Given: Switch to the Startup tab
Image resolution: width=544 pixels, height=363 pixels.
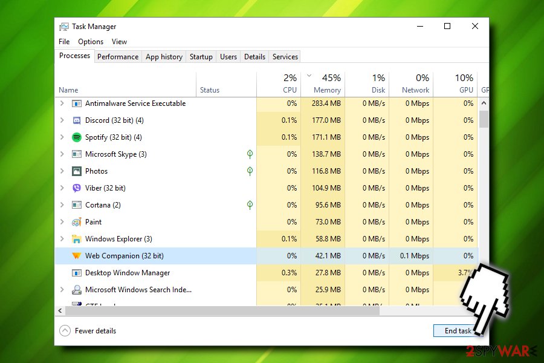Looking at the screenshot, I should click(201, 57).
